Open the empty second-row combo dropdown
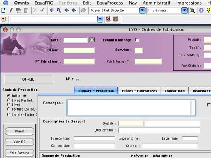The height and width of the screenshot is (158, 211). pyautogui.click(x=100, y=19)
